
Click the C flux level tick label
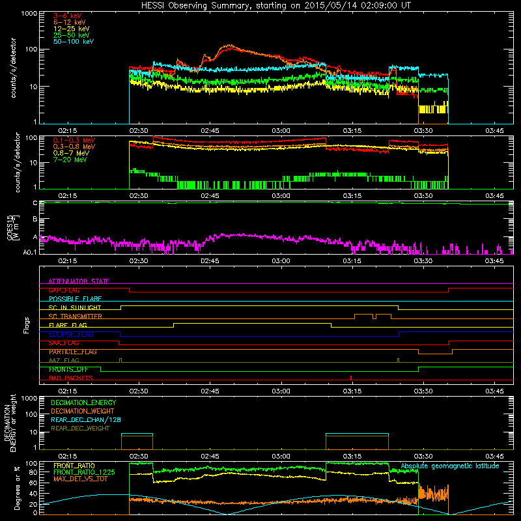(35, 203)
